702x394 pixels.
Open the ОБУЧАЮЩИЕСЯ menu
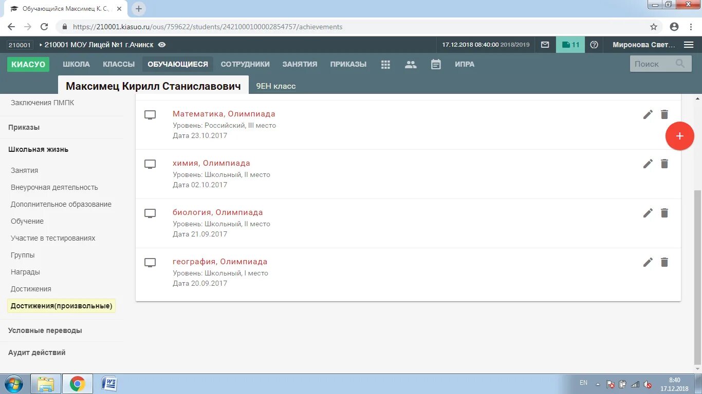178,64
